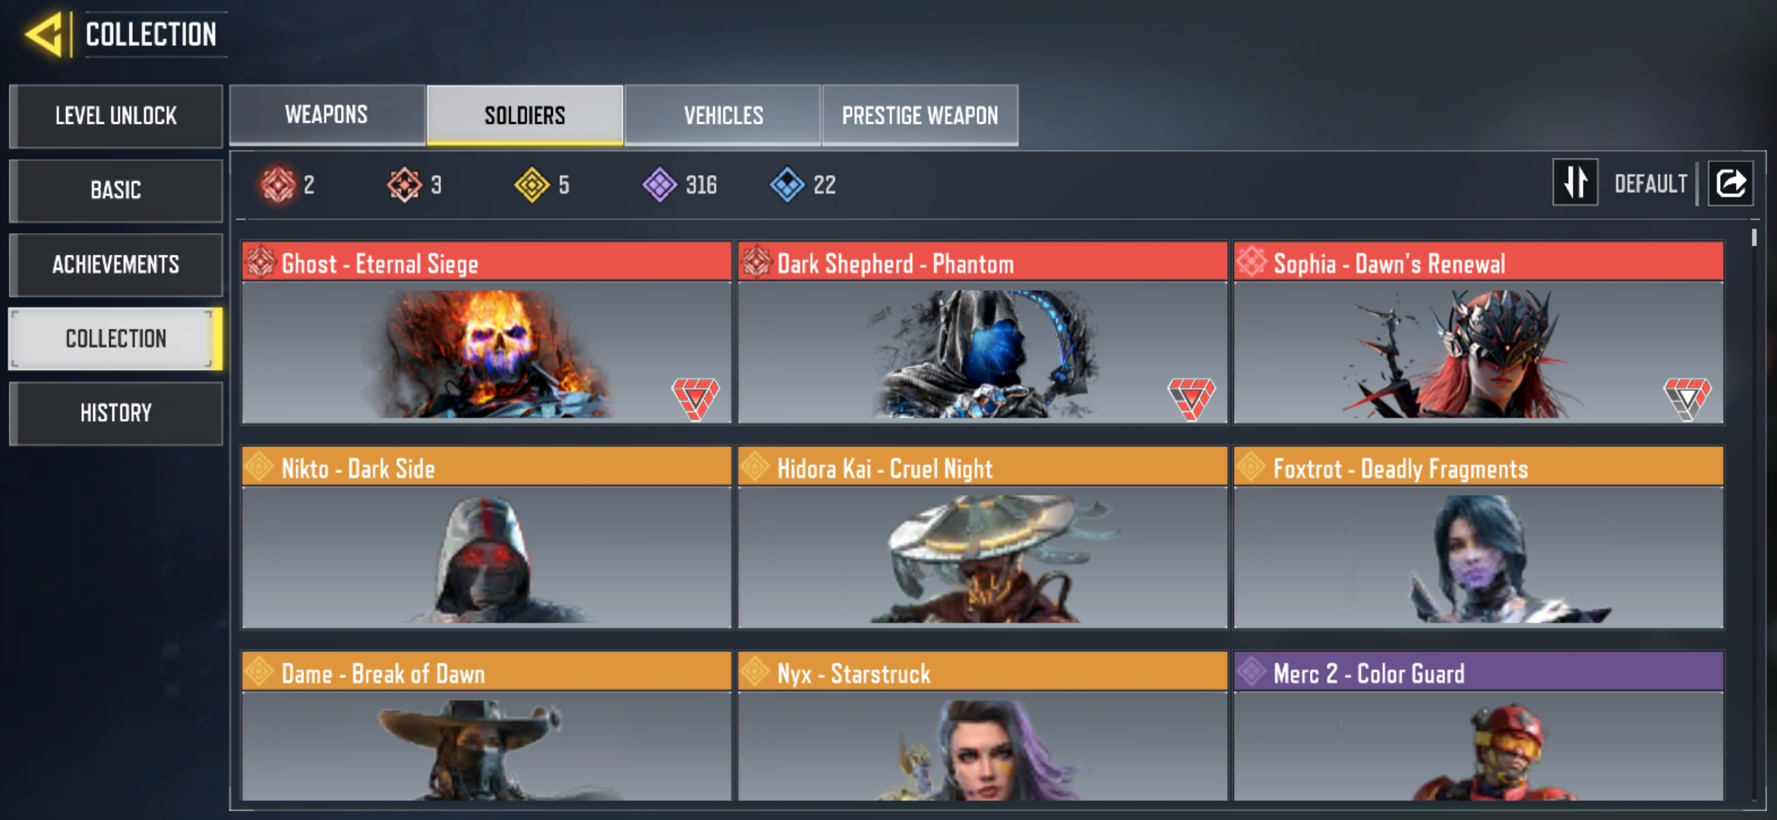Select the Sophia - Dawn's Renewal card
This screenshot has height=820, width=1777.
click(1479, 333)
